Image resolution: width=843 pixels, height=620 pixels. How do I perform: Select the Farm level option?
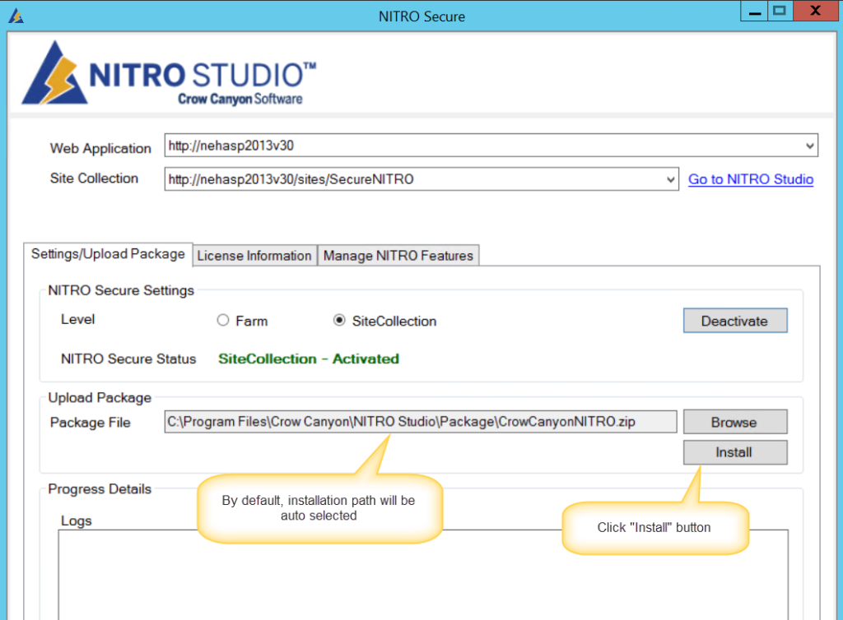(222, 321)
